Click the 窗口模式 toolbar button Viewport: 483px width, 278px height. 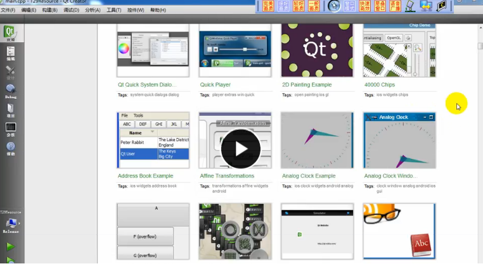click(349, 6)
